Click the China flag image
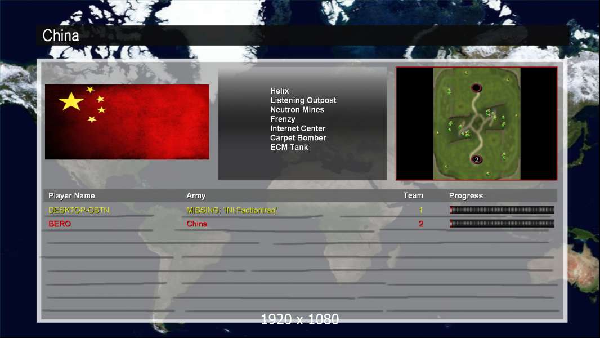 pos(127,122)
